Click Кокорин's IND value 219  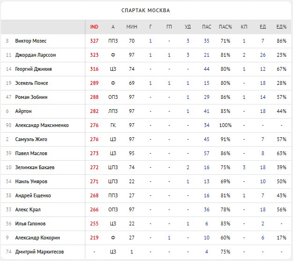click(x=94, y=238)
